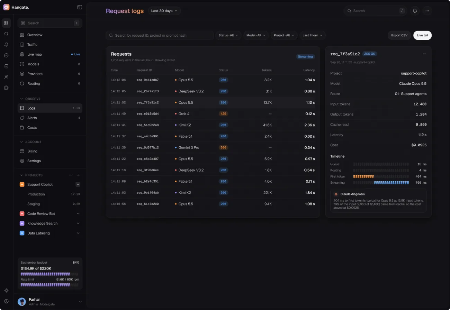The image size is (450, 310).
Task: Open the bell icon in the left rail
Action: pos(6,45)
